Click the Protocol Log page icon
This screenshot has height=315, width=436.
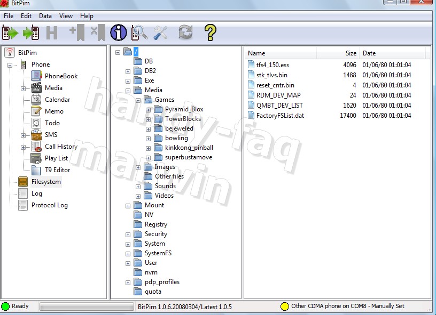pyautogui.click(x=23, y=205)
